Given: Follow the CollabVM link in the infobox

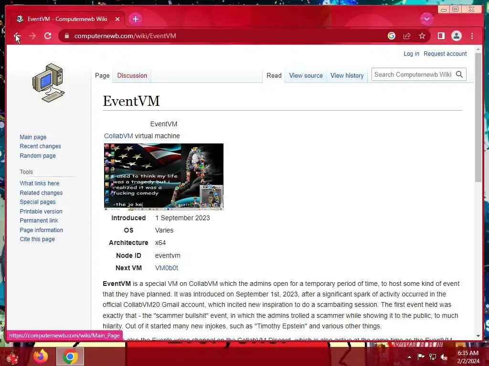Looking at the screenshot, I should 118,136.
